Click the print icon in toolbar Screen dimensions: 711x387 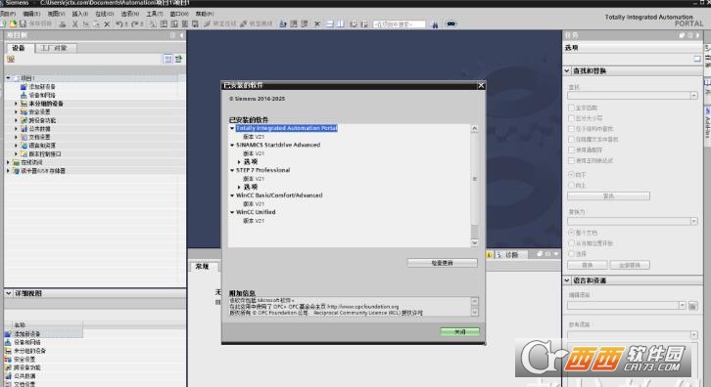pyautogui.click(x=63, y=23)
